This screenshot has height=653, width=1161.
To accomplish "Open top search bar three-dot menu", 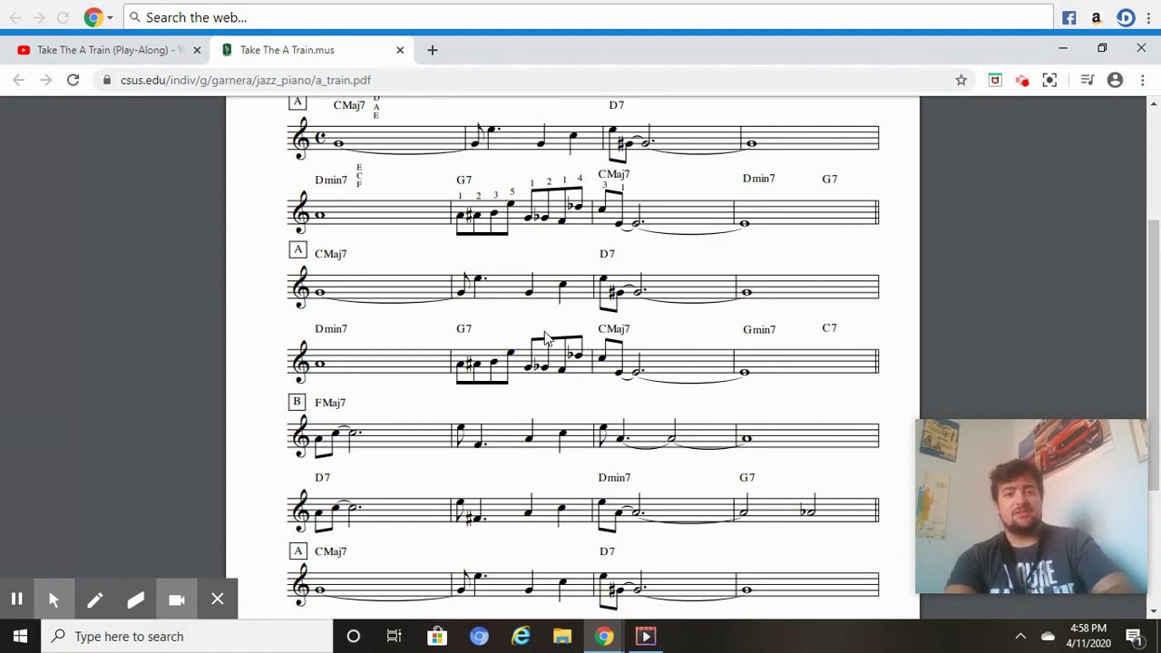I will [1148, 17].
